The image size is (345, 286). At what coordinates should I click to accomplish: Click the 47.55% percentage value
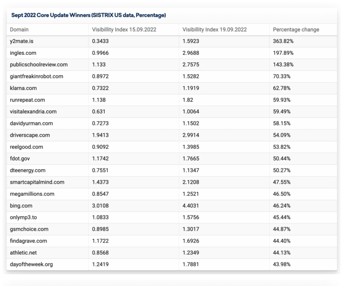[x=282, y=182]
